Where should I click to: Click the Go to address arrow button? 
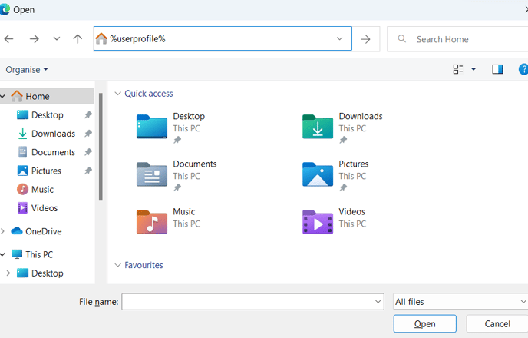[366, 39]
